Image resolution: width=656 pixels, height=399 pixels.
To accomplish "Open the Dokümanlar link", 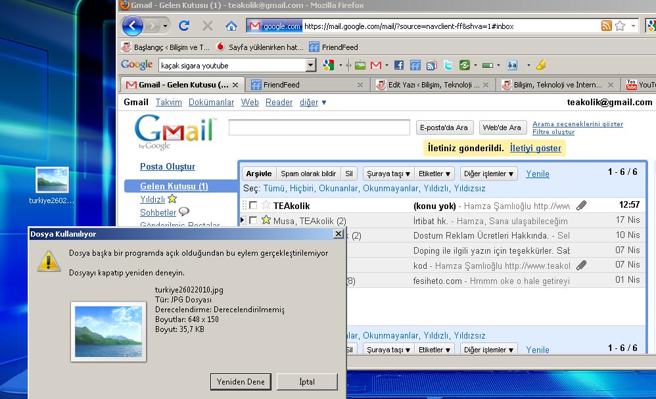I will click(211, 102).
